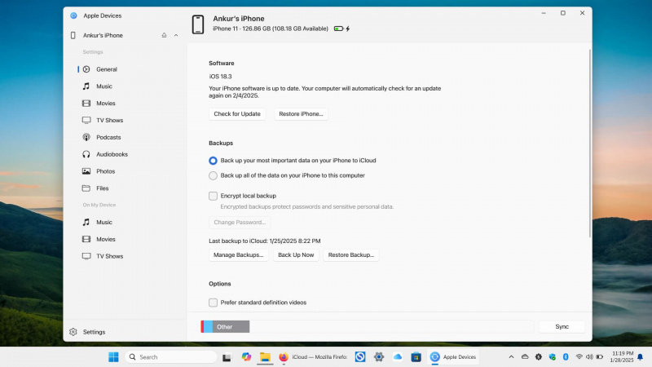Viewport: 652px width, 367px height.
Task: Click the iOS 18.3 version text
Action: [220, 77]
